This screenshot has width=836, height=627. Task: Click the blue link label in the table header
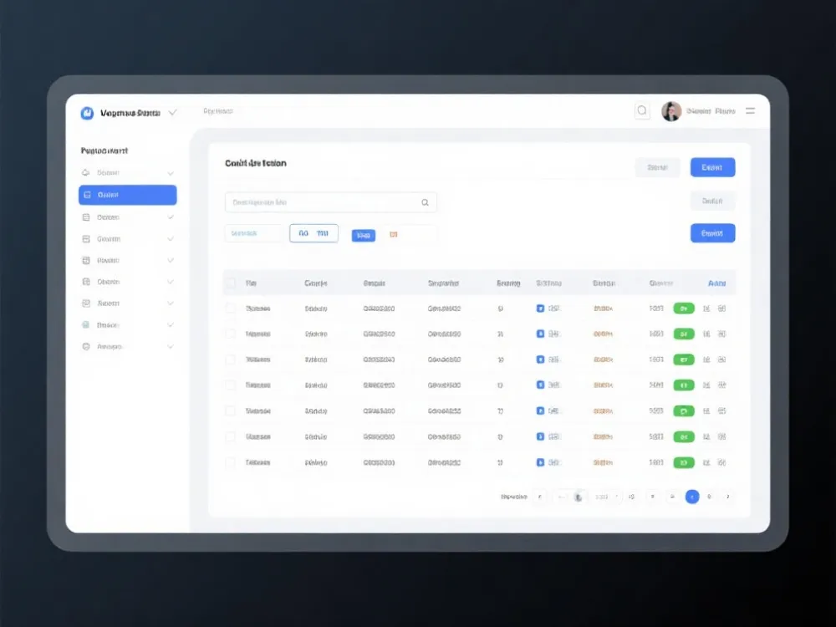[x=716, y=283]
